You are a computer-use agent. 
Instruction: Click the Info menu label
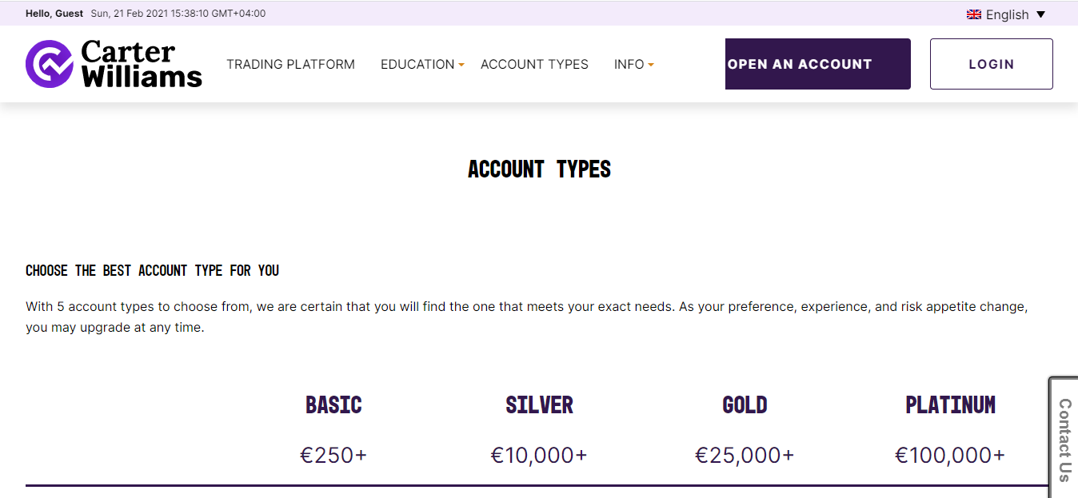coord(629,65)
